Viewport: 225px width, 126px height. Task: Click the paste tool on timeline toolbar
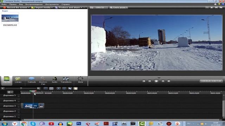(x=76, y=89)
